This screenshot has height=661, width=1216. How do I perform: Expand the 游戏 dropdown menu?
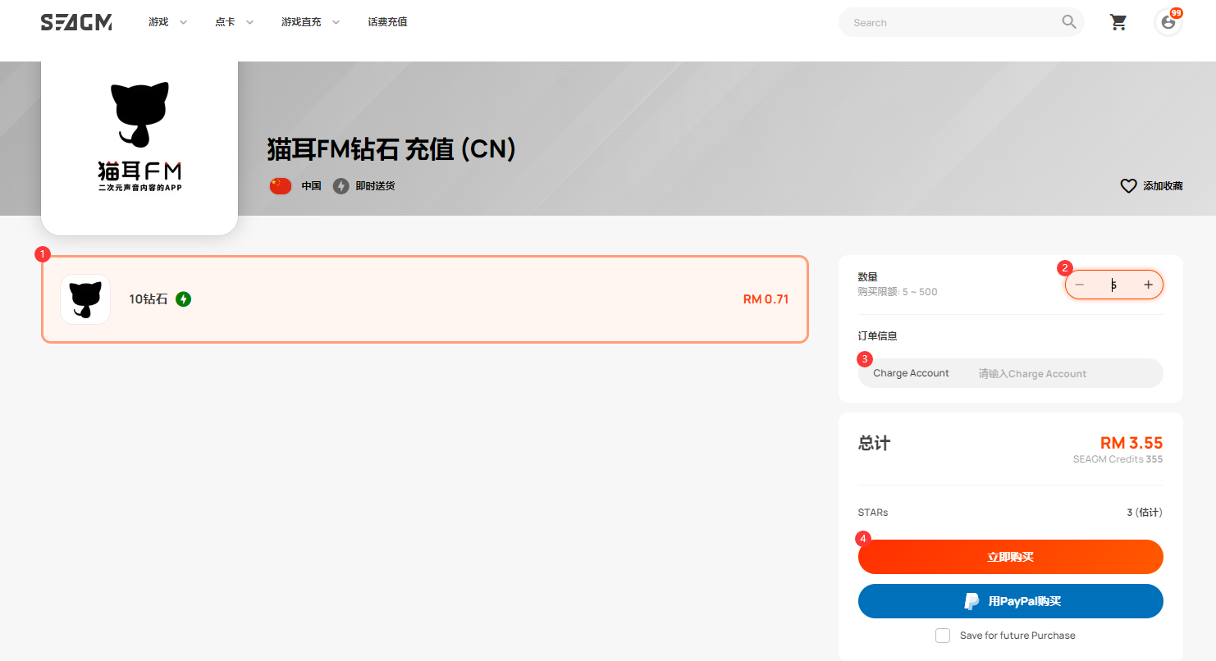coord(168,22)
